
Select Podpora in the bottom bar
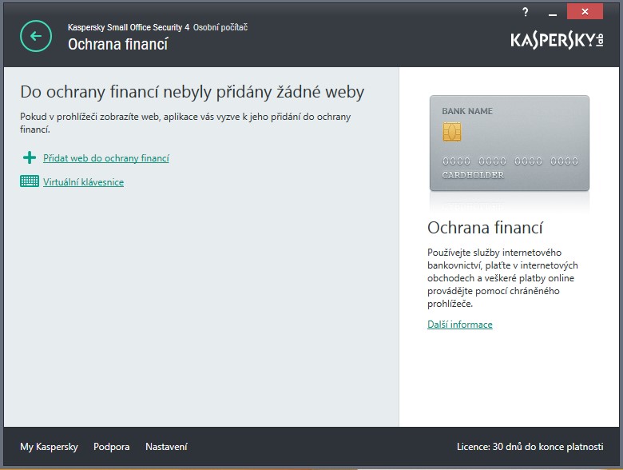coord(111,447)
